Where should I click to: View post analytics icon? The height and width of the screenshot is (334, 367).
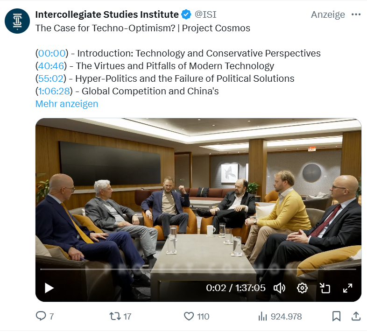pos(263,316)
